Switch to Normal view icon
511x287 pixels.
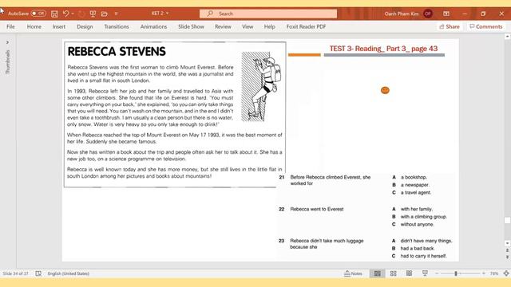377,273
